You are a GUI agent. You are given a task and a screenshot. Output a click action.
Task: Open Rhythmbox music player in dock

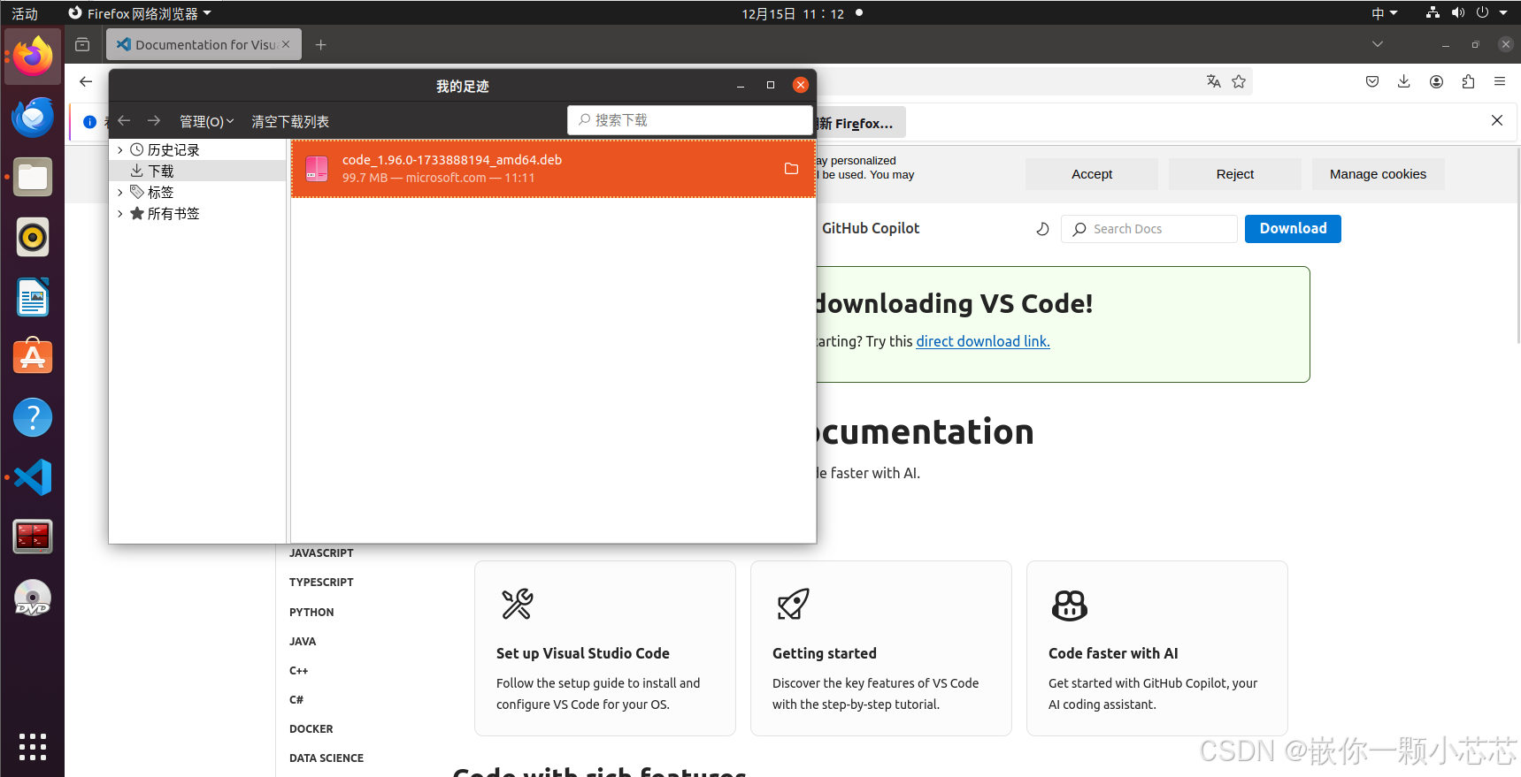point(33,237)
